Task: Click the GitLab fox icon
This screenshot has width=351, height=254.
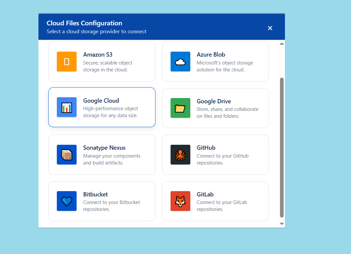Action: [x=180, y=201]
